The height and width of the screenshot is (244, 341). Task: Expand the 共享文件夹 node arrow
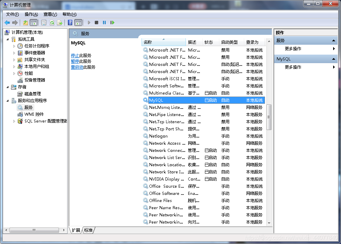pyautogui.click(x=14, y=60)
